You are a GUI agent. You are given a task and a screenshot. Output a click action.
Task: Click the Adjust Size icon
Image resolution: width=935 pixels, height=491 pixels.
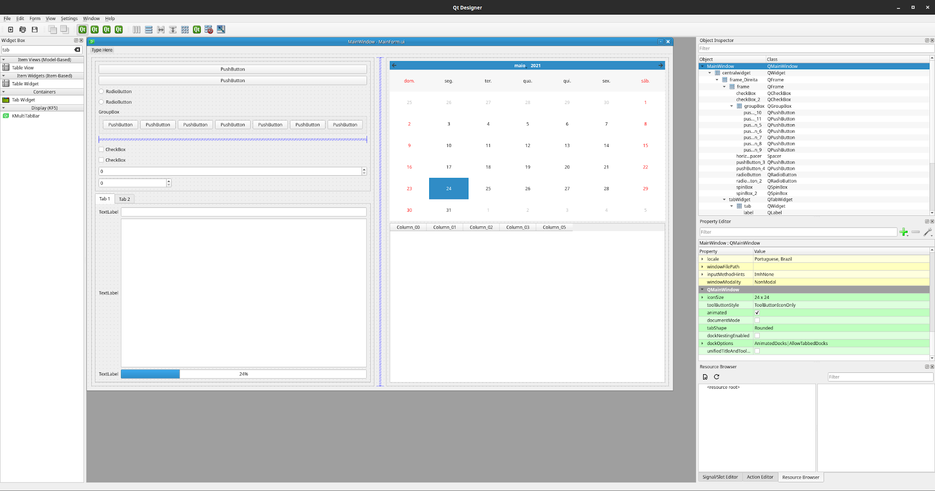point(221,29)
